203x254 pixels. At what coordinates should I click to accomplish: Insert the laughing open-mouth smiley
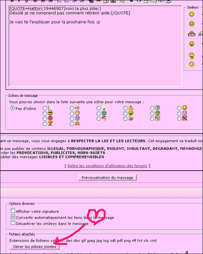click(192, 44)
